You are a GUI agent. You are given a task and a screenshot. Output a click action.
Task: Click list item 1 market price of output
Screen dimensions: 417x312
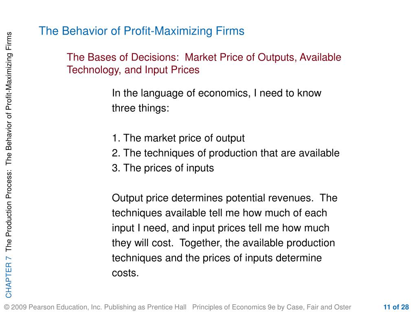[x=178, y=138]
